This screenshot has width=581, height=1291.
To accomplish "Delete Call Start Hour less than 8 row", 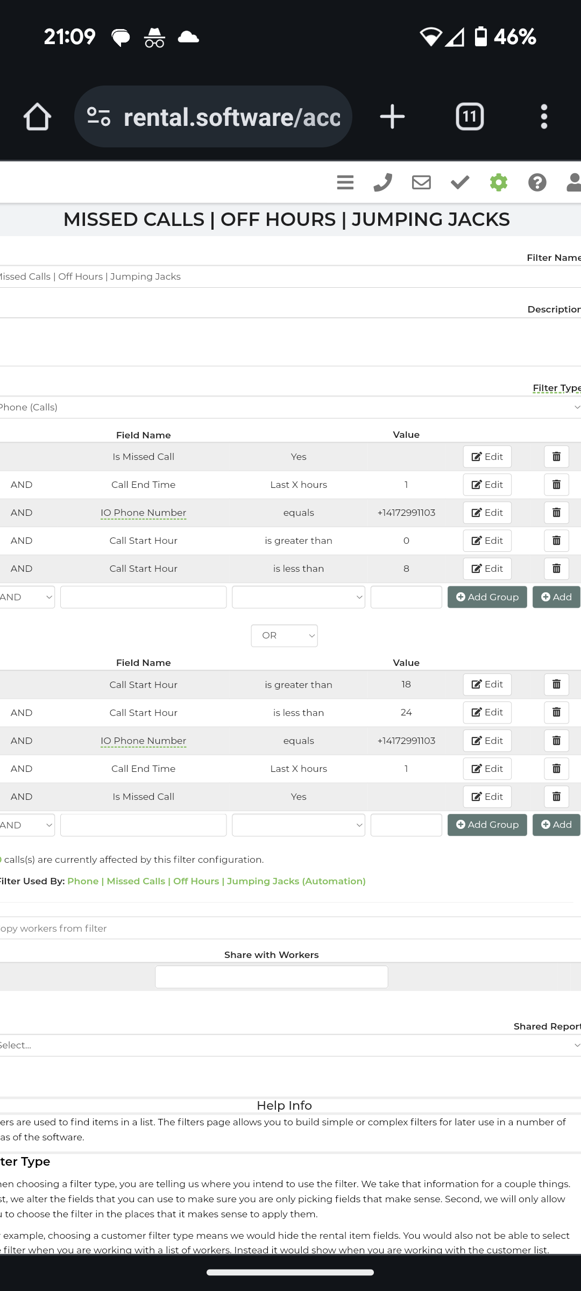I will tap(556, 569).
